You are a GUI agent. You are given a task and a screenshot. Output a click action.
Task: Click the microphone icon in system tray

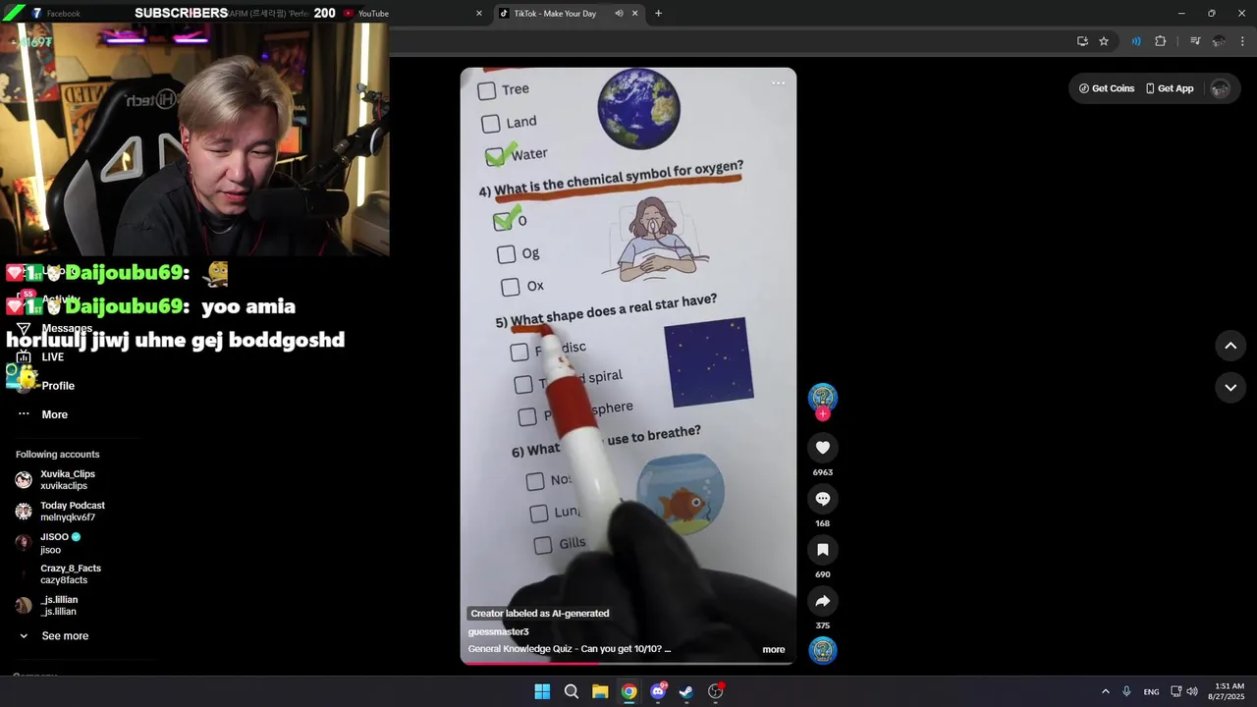(1126, 691)
